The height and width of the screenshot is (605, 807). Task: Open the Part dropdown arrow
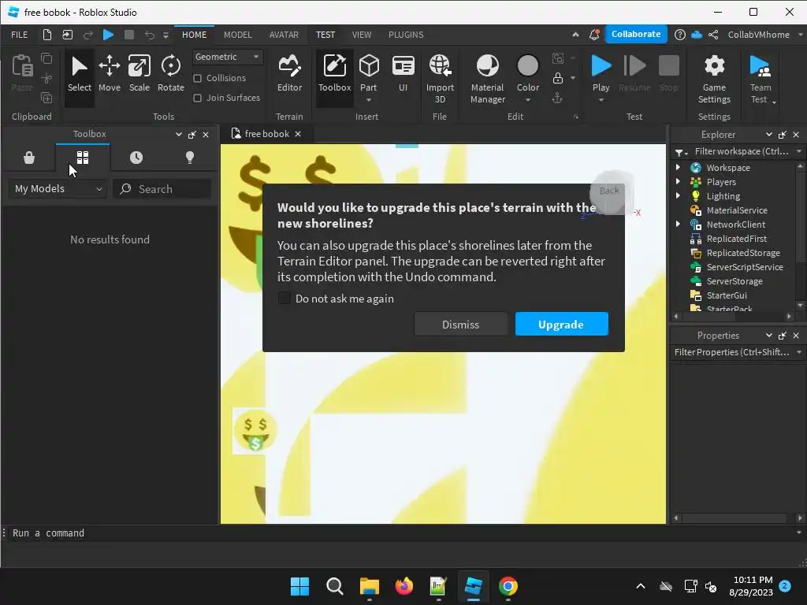coord(369,100)
